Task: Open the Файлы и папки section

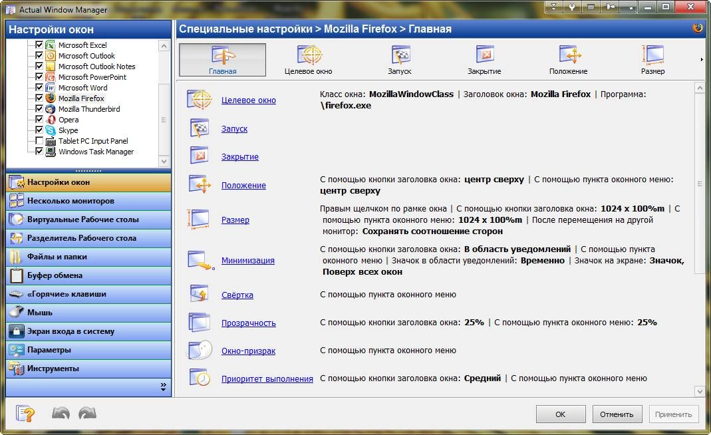Action: (89, 257)
